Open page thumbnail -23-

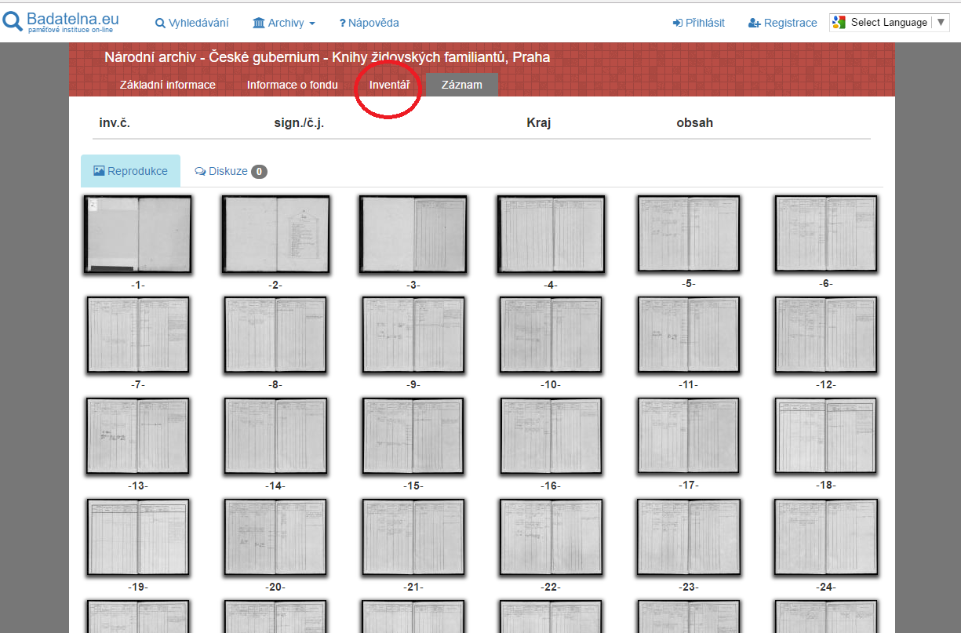[x=689, y=537]
